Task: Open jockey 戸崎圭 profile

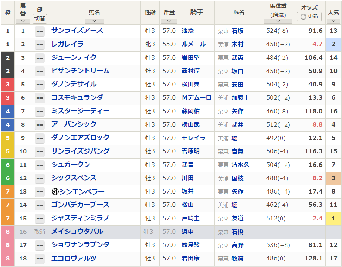Action: point(191,218)
